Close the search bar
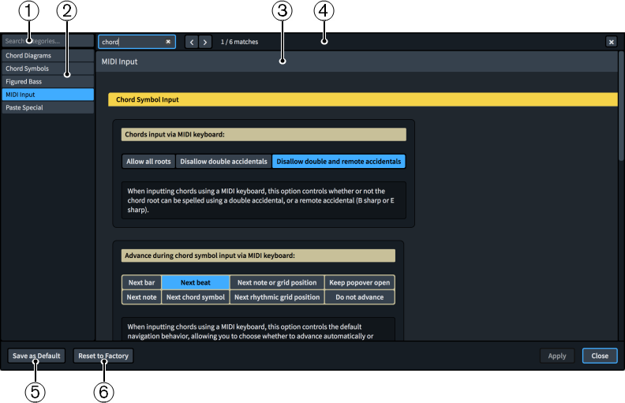Image resolution: width=625 pixels, height=403 pixels. [x=611, y=42]
